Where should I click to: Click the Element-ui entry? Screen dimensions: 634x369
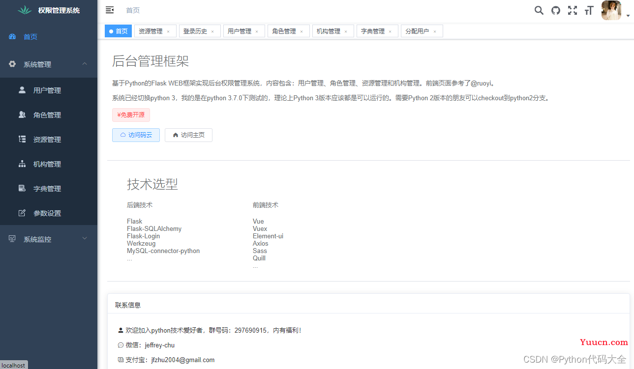pyautogui.click(x=268, y=236)
